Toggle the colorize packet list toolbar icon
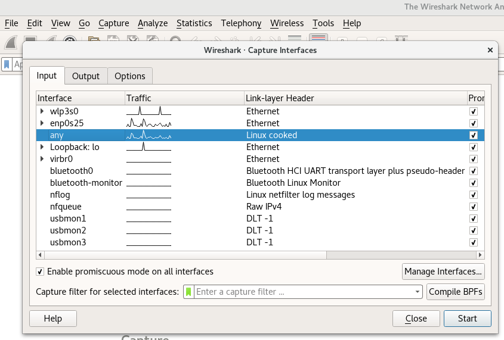This screenshot has width=504, height=340. point(319,38)
